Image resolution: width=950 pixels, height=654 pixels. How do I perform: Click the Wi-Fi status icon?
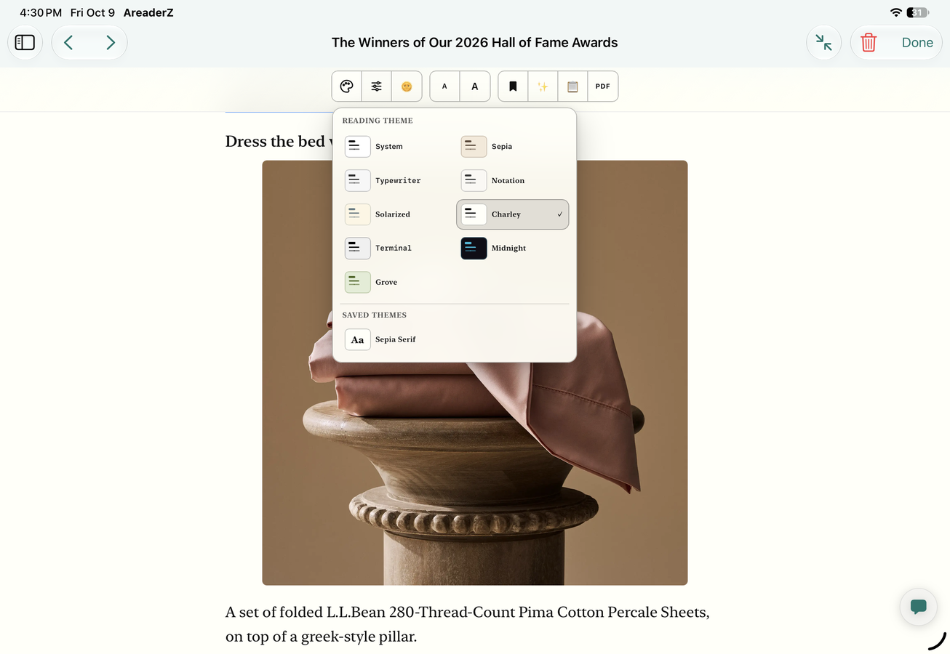pos(896,12)
